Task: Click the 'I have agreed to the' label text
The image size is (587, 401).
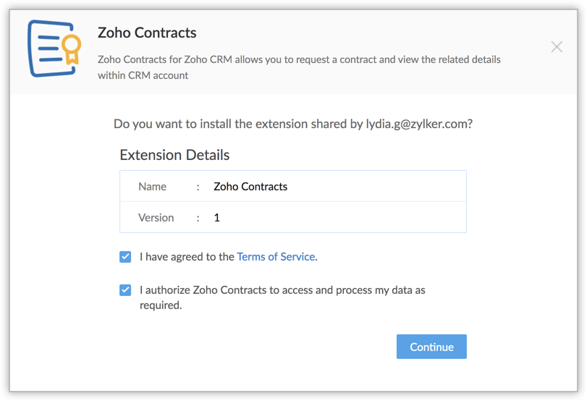Action: click(x=187, y=257)
